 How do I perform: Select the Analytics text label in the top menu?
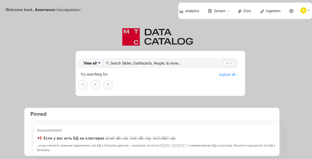[192, 11]
